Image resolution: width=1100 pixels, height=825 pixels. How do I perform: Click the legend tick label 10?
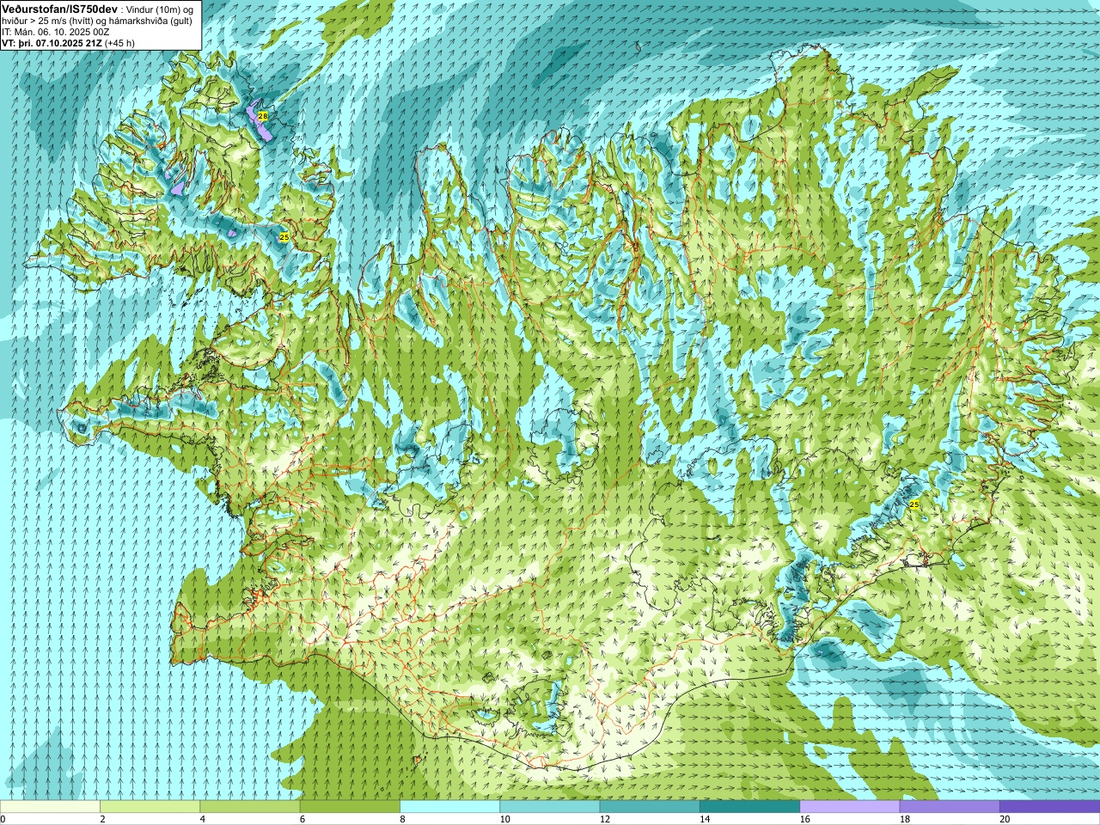(x=504, y=819)
